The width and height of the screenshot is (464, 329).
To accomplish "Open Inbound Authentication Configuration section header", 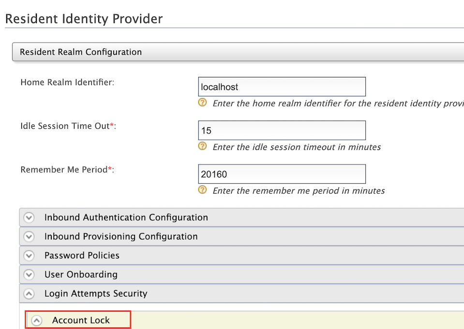I will [x=241, y=217].
